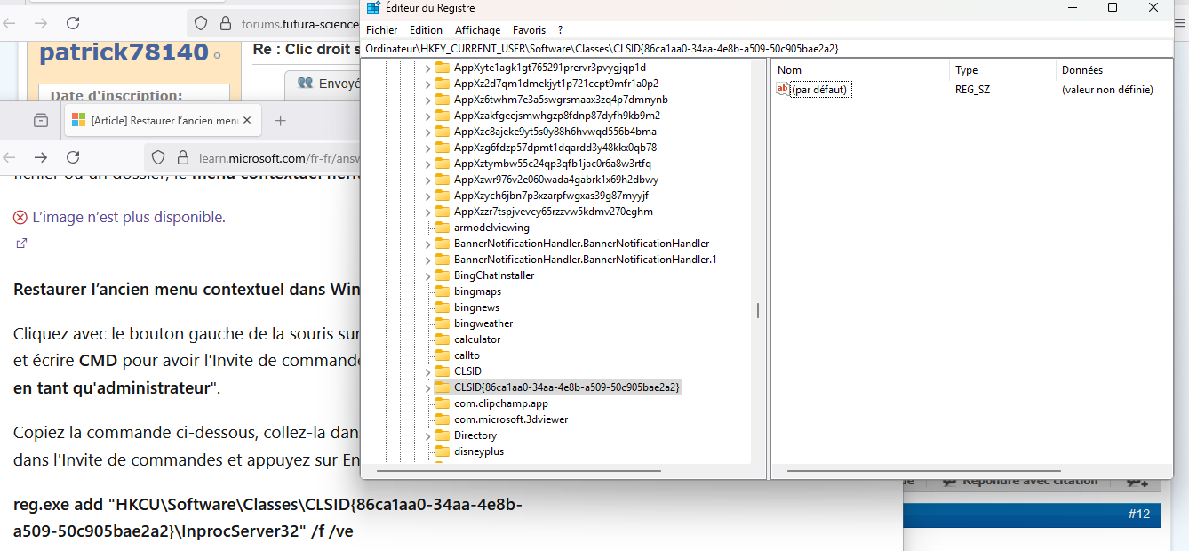Expand the AppXz2d7qm1dmekjyt1p721ccpt9mfr1a0p2 key
Viewport: 1189px width, 551px height.
427,84
